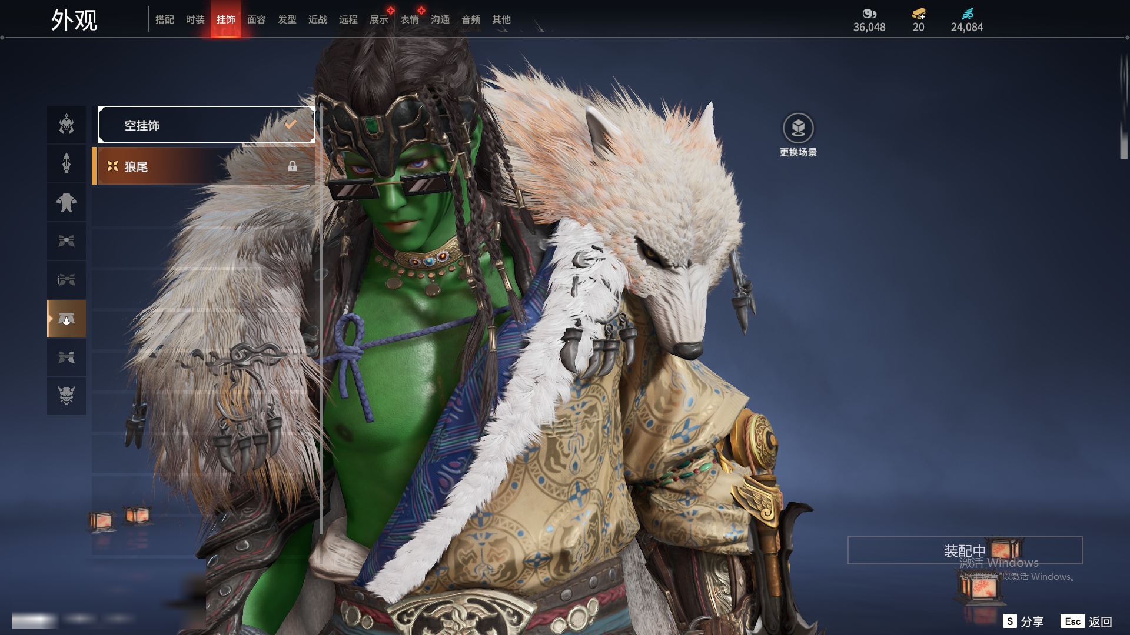Click the 20 gold balance value
This screenshot has height=635, width=1130.
point(919,27)
